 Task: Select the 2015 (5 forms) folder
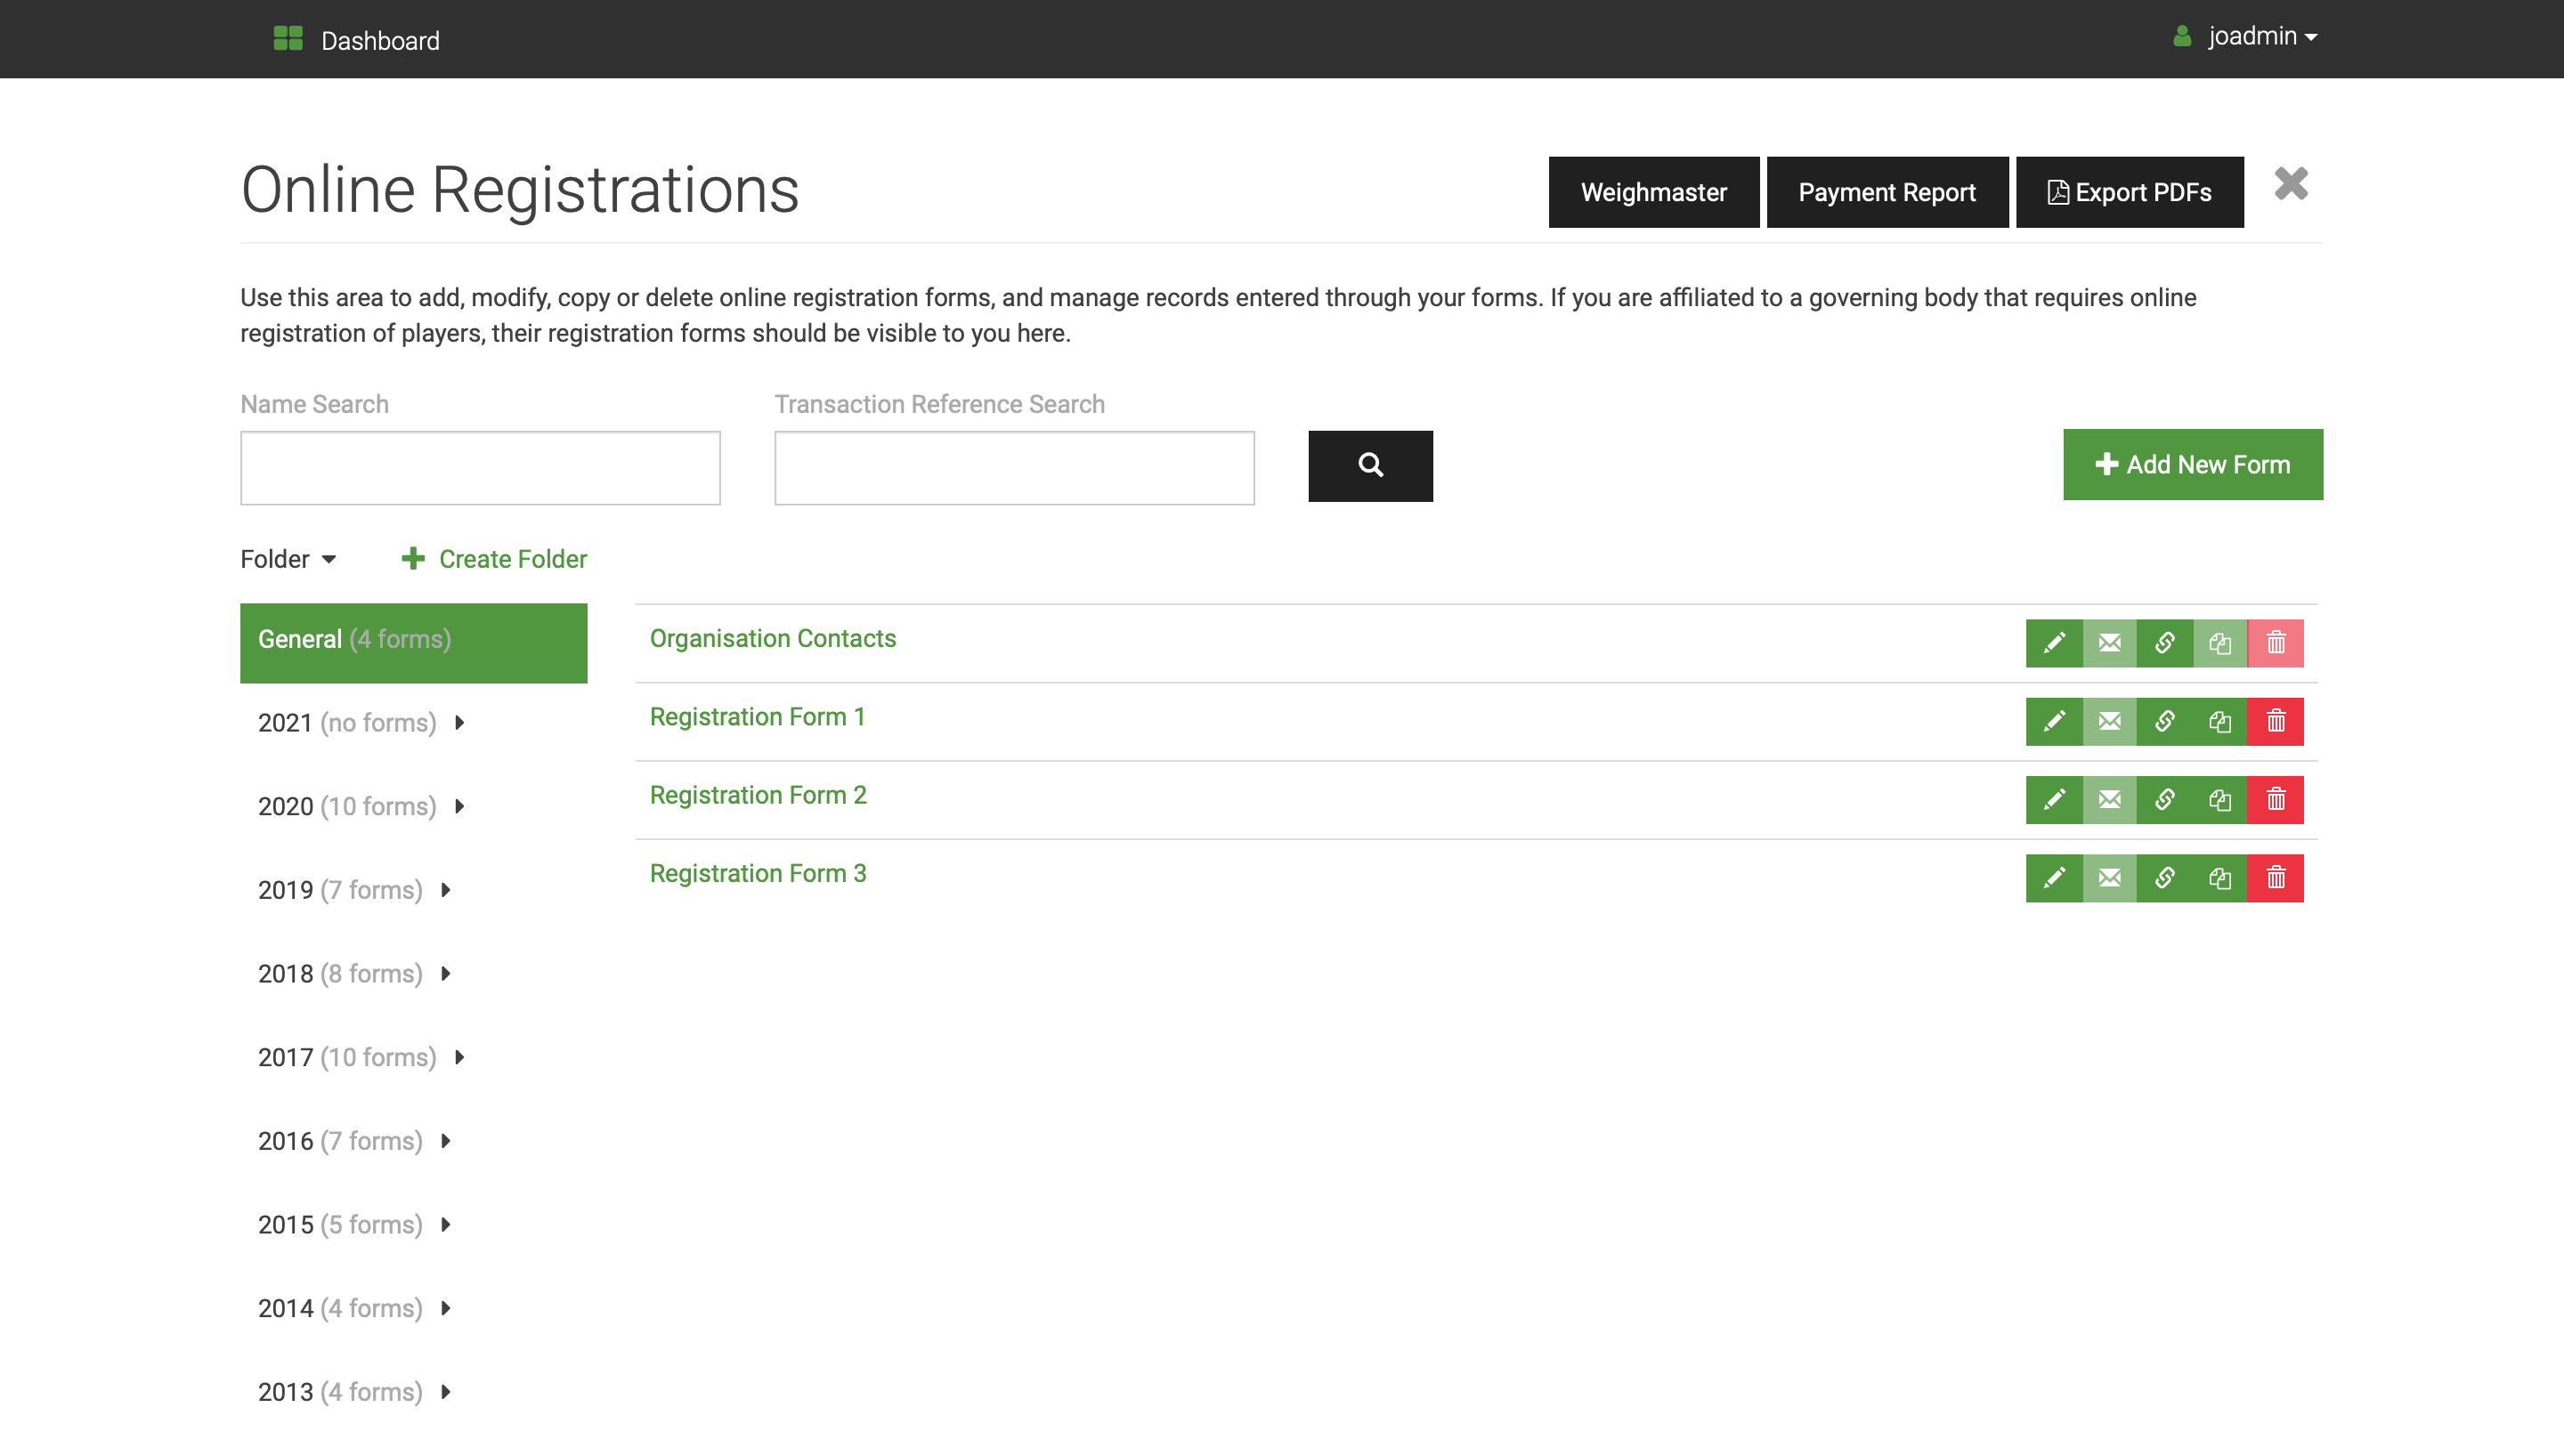[340, 1225]
